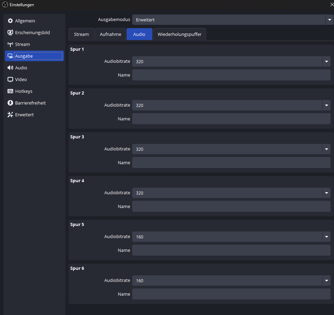Select the Erscheinungsbild icon in sidebar
The image size is (334, 315).
(10, 33)
